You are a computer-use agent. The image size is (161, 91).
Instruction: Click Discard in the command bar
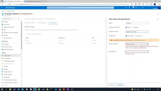pos(41,19)
